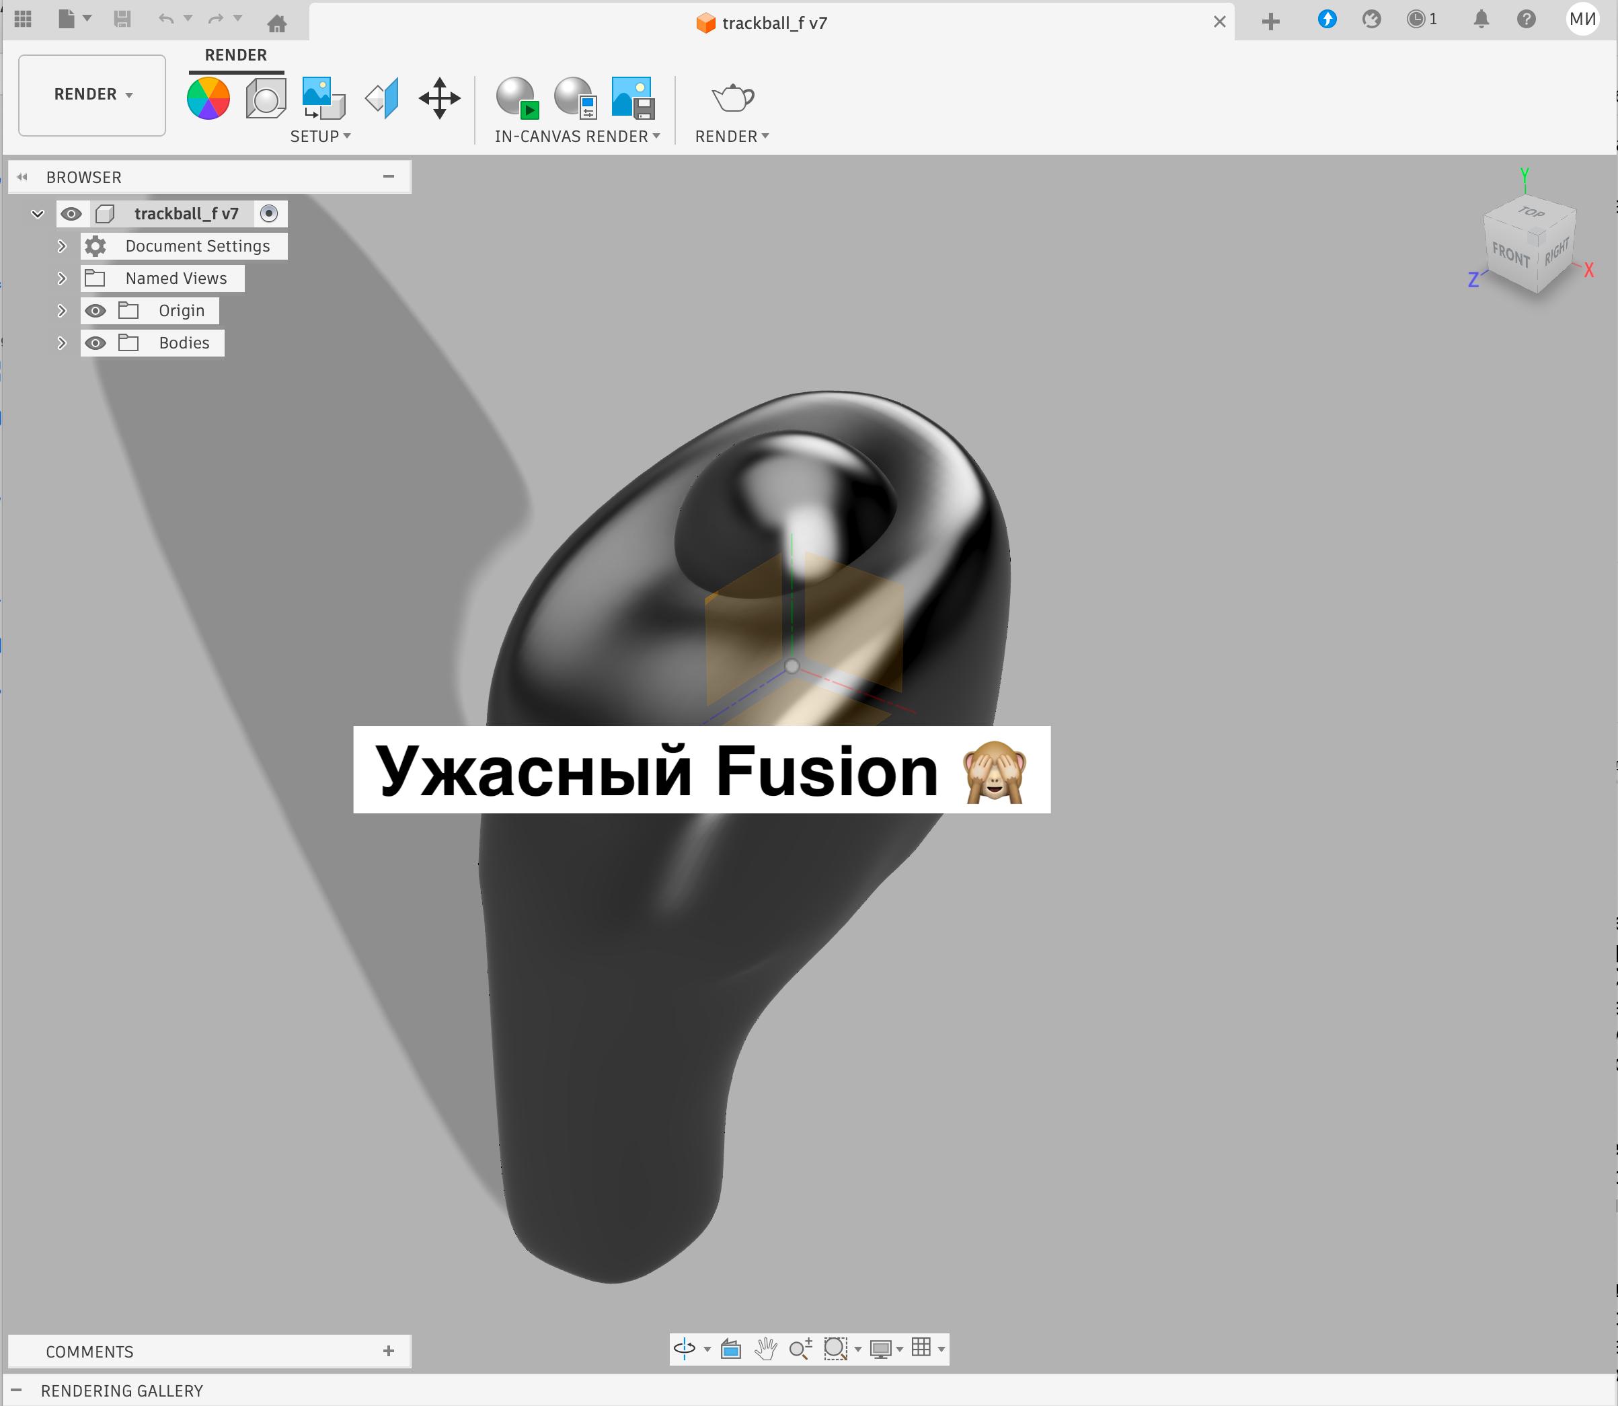1618x1406 pixels.
Task: Open the Appearance color wheel tool
Action: (x=208, y=98)
